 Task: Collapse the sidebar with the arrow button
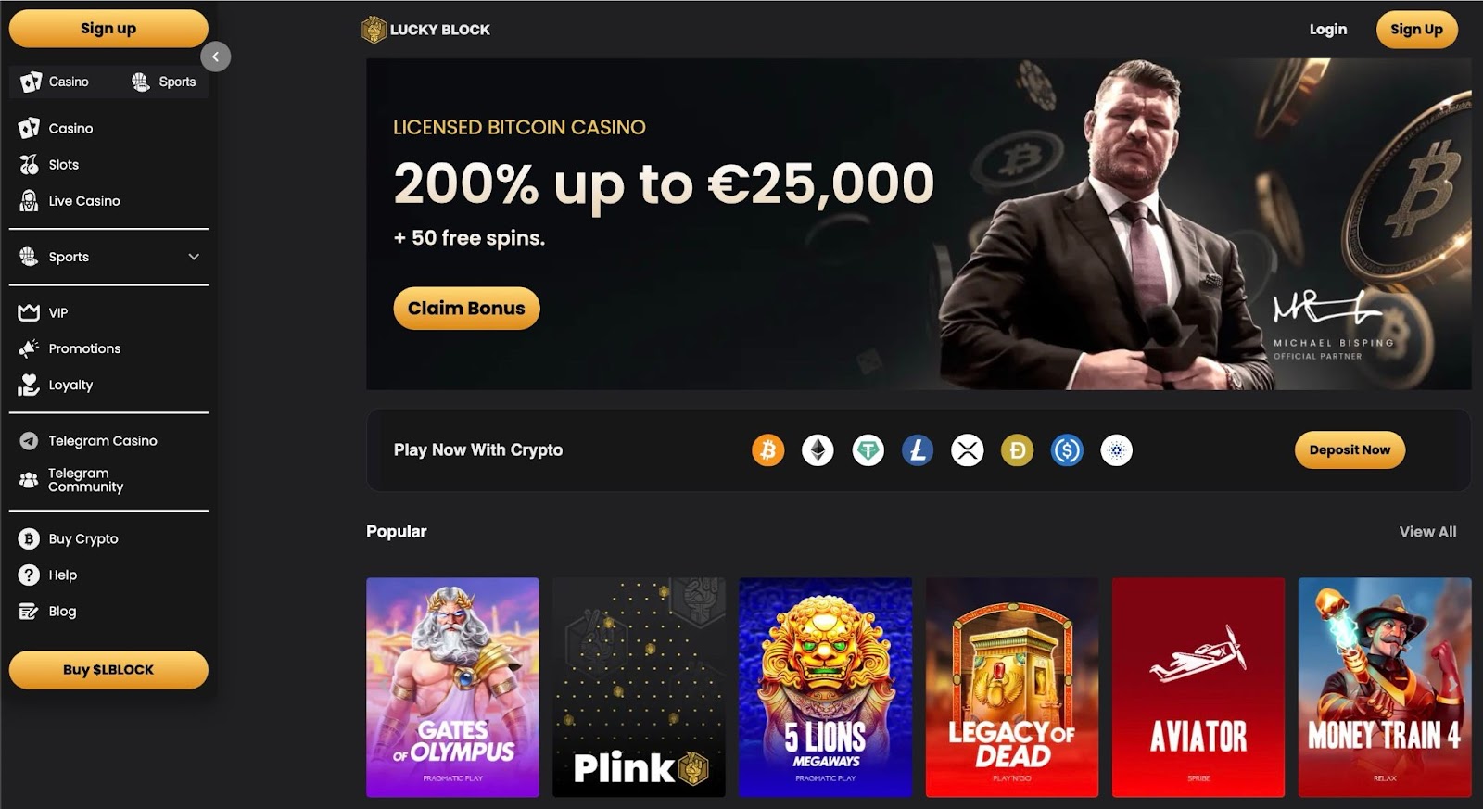(215, 57)
